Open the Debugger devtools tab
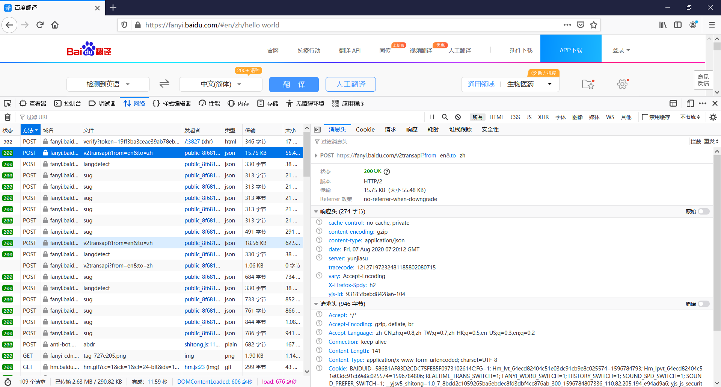721x387 pixels. point(103,103)
